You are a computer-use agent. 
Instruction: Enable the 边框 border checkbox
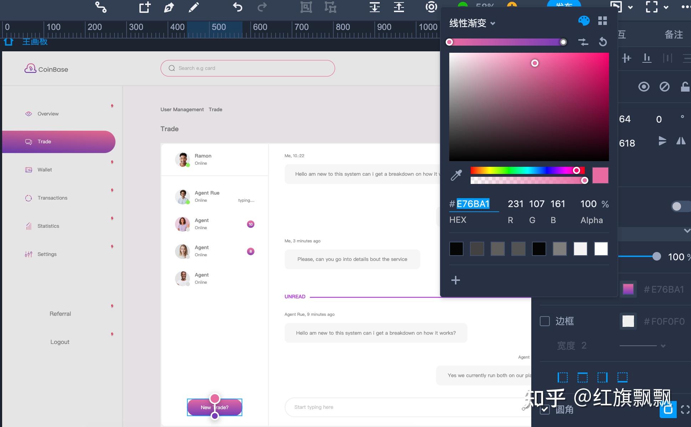point(545,321)
